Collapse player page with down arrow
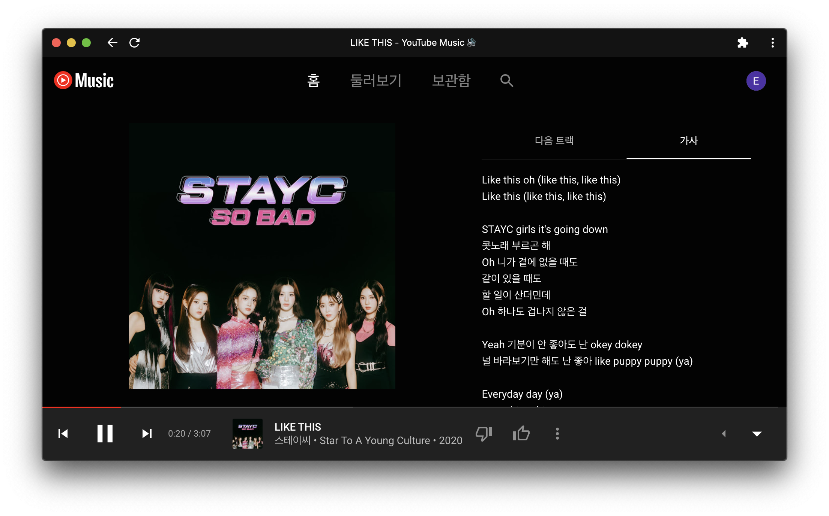 click(x=757, y=434)
